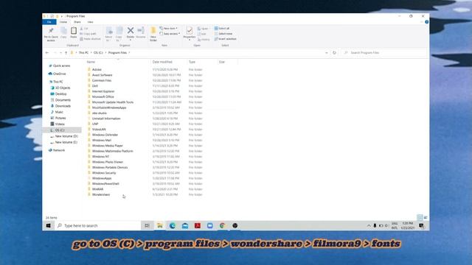Click the Pin to Quick access icon

pyautogui.click(x=51, y=31)
